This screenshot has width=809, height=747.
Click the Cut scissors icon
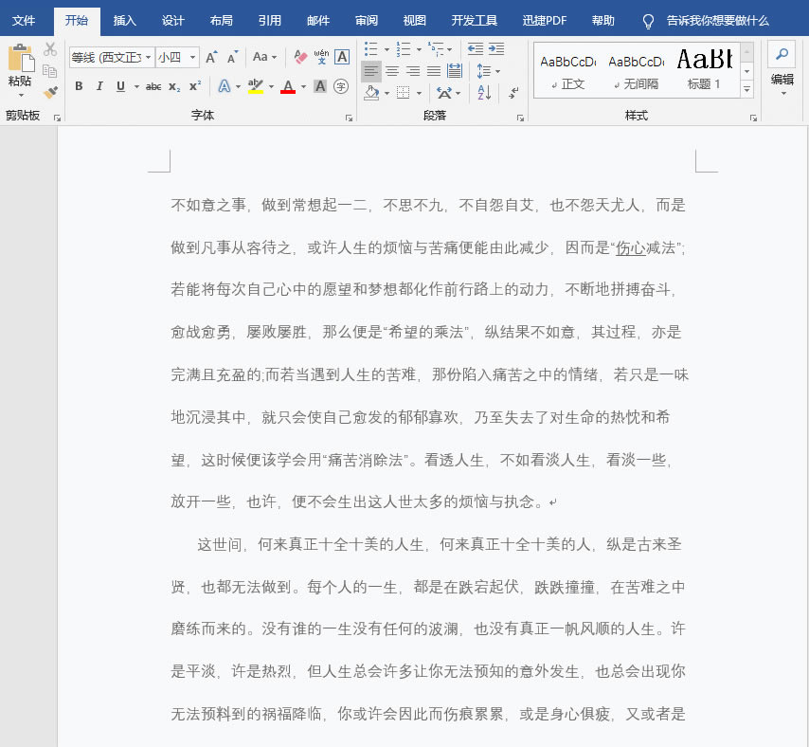[50, 49]
